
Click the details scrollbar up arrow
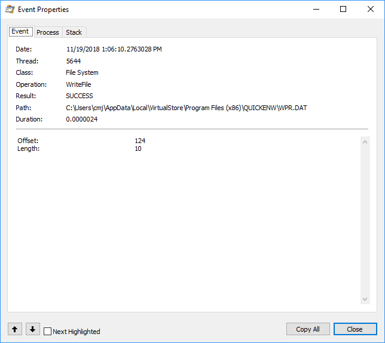365,141
